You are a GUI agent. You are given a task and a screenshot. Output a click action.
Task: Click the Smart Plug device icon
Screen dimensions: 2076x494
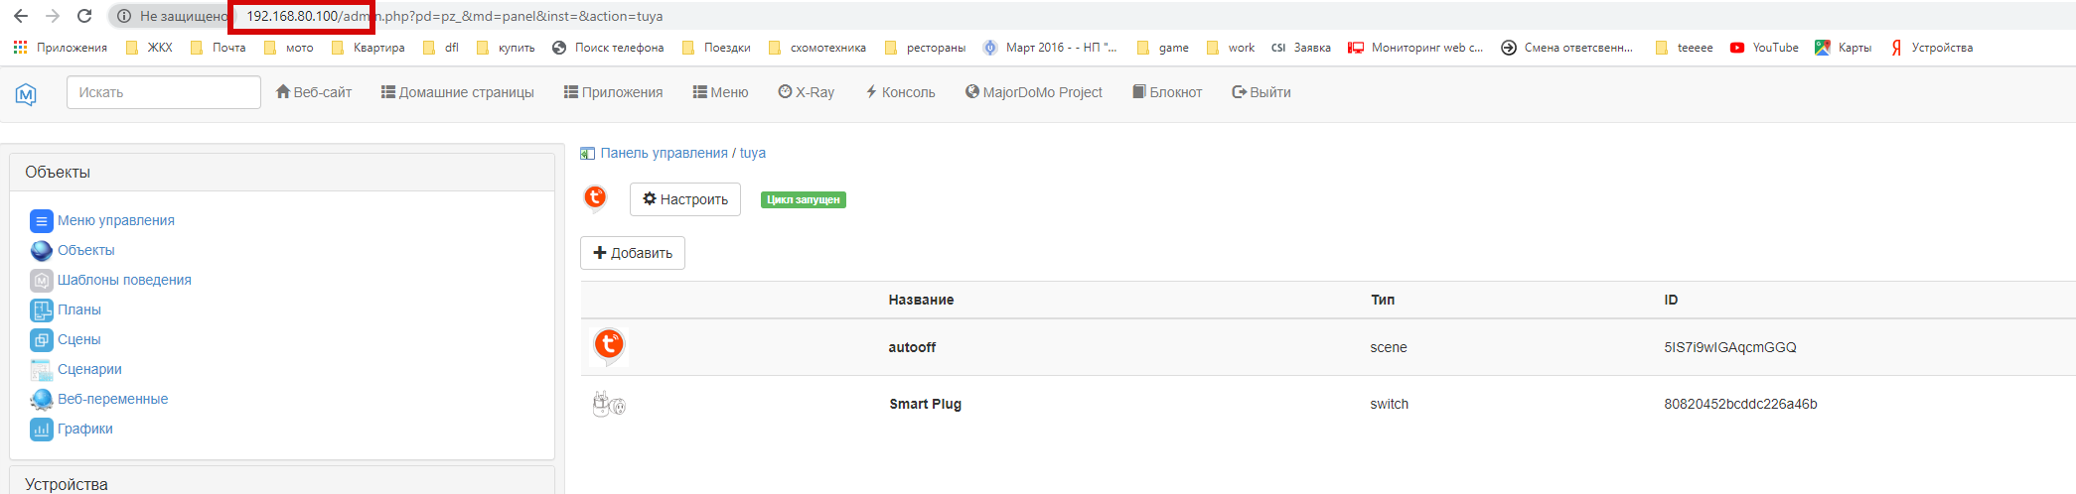(x=608, y=404)
